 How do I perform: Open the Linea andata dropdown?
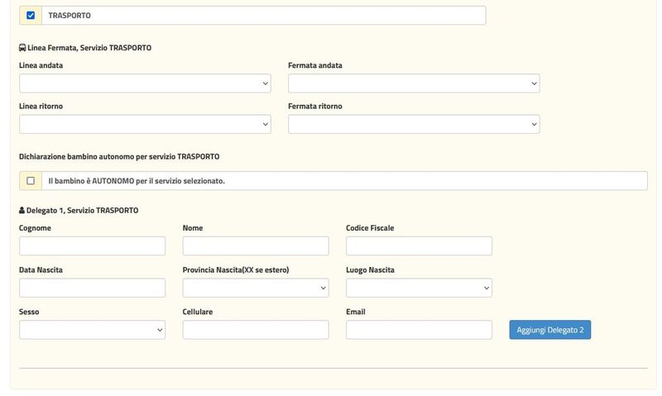145,83
